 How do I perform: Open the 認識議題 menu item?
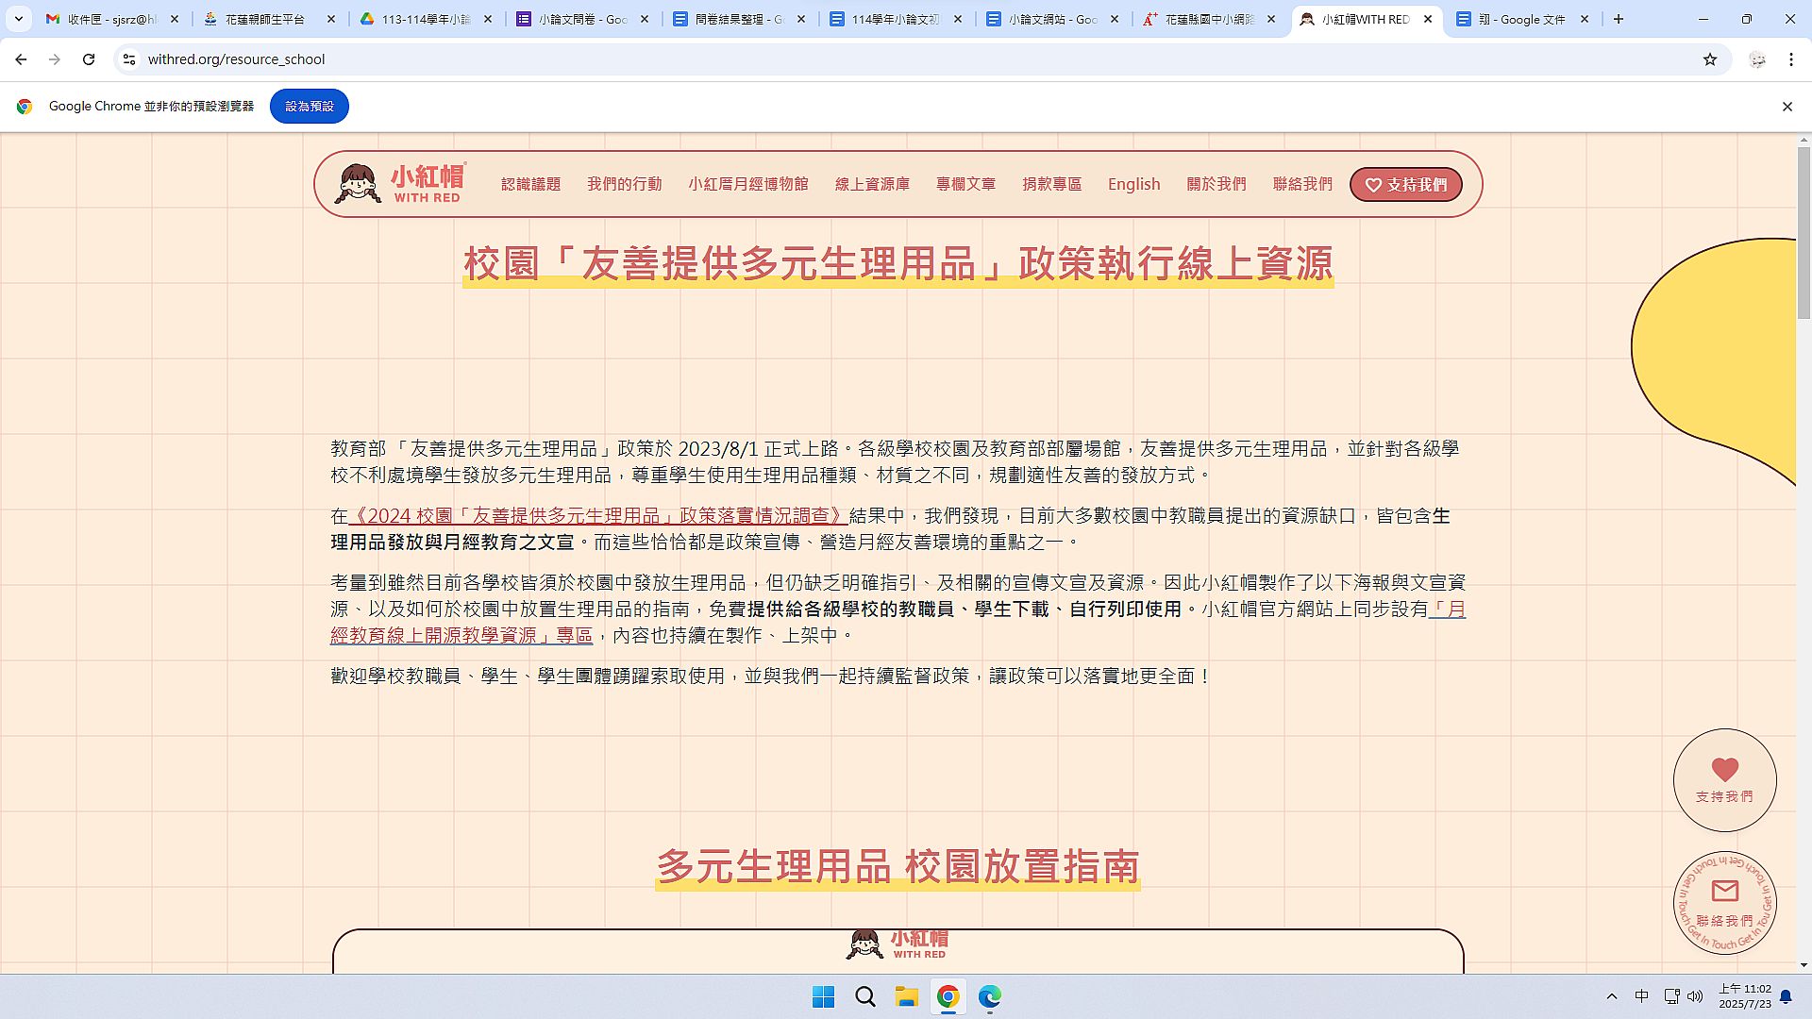tap(530, 184)
